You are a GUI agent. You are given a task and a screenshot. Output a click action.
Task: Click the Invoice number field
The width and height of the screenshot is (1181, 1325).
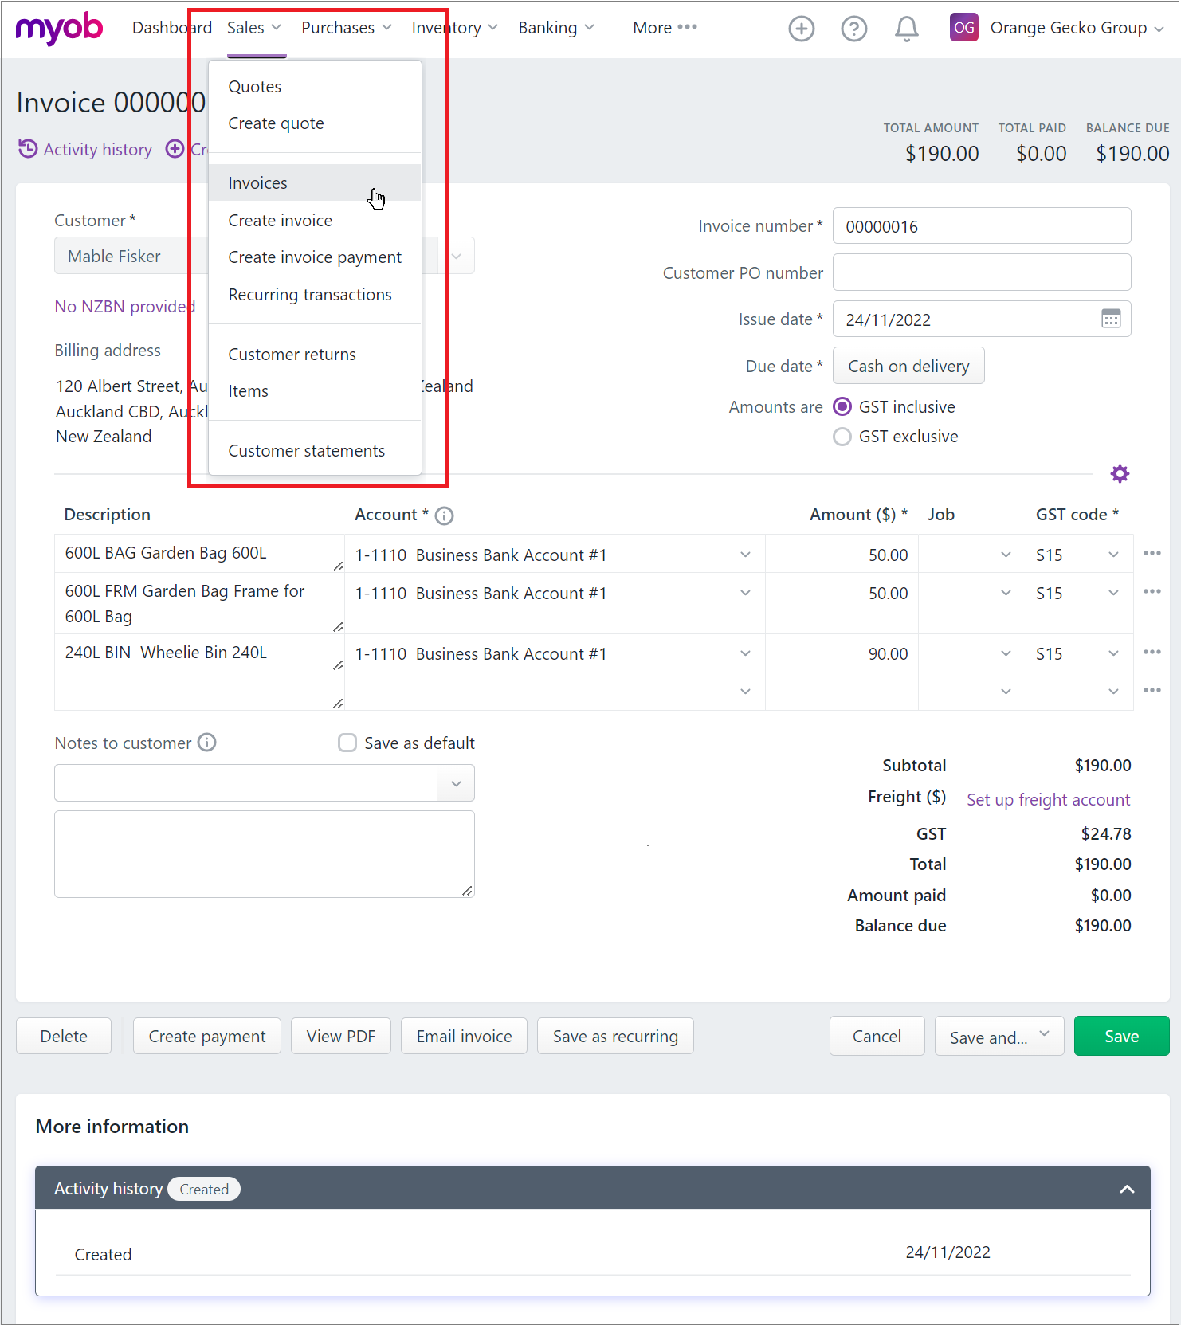click(982, 226)
